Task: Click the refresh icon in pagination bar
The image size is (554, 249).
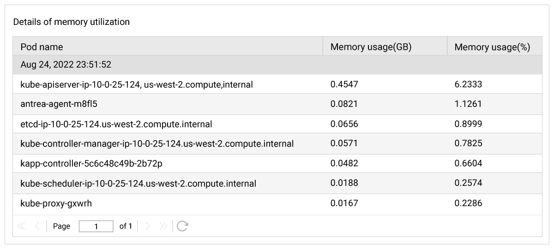Action: coord(182,226)
